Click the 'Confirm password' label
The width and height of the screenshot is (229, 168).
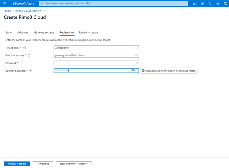[15, 71]
